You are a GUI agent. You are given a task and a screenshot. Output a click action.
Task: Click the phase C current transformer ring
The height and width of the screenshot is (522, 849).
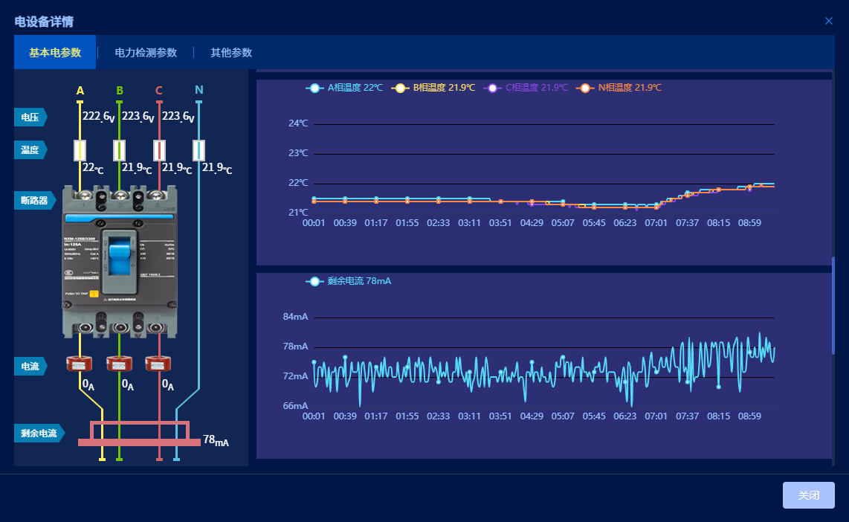coord(158,363)
